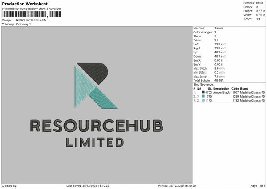Click the RESOURCEHUB embroidered text
The image size is (267, 189).
coord(97,126)
